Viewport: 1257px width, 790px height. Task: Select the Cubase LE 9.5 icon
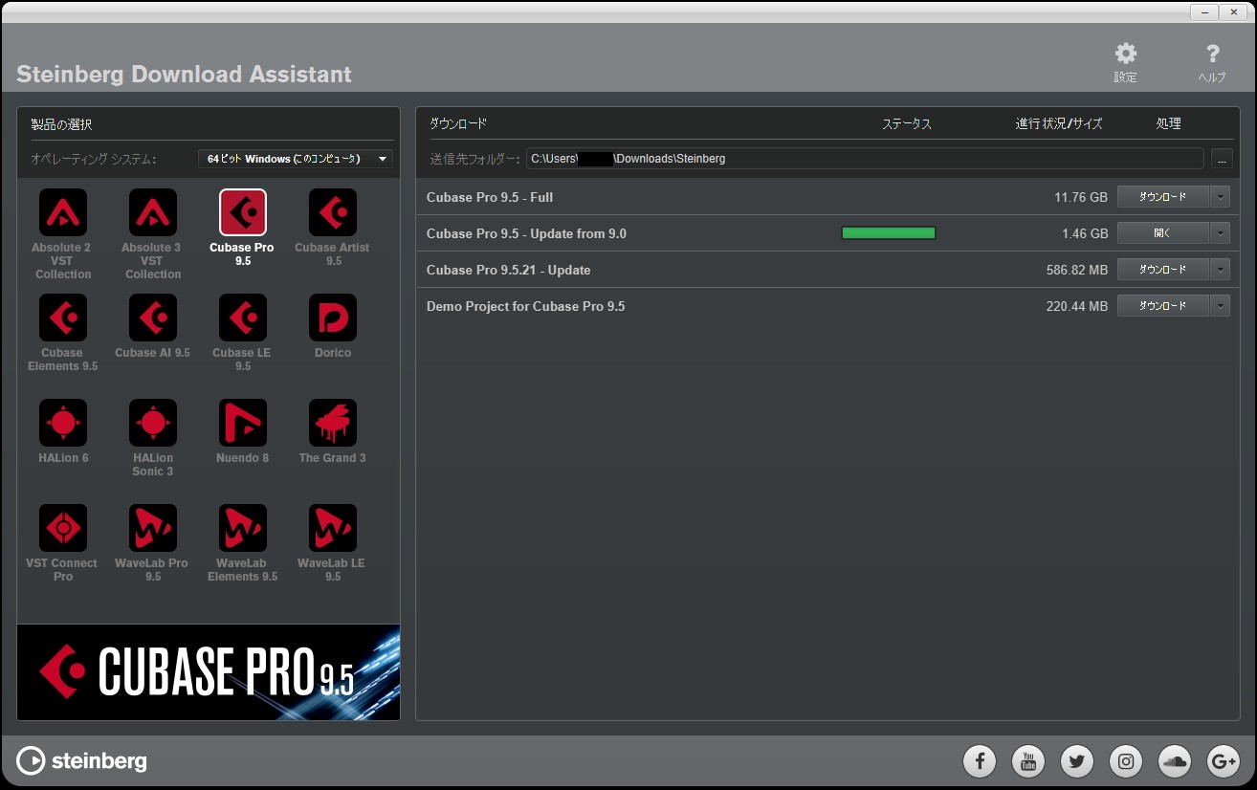[243, 318]
